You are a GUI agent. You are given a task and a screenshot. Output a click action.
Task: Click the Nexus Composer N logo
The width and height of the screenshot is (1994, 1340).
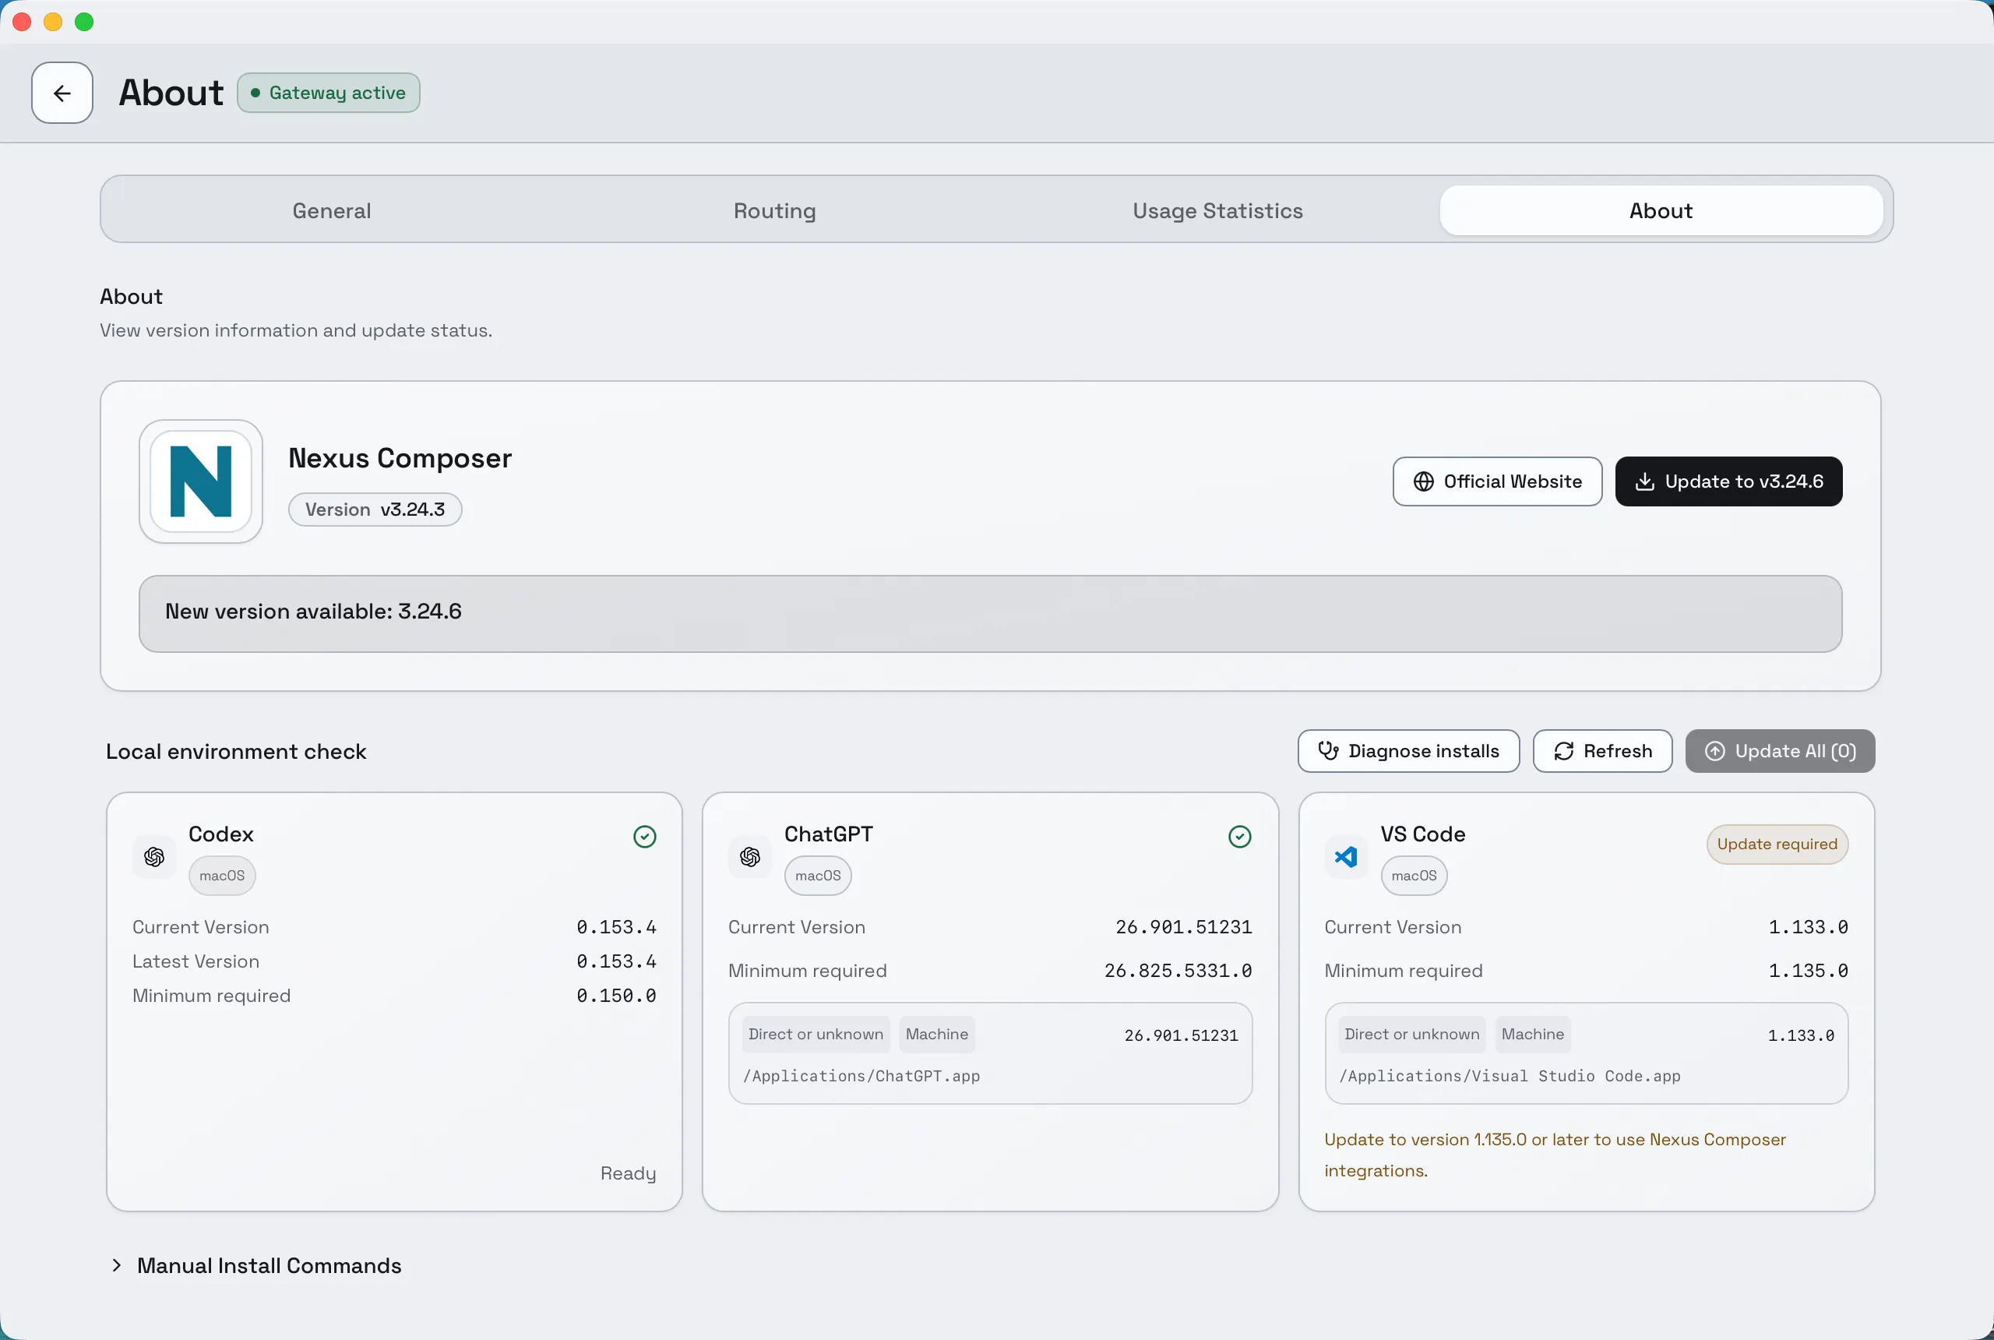pyautogui.click(x=201, y=481)
